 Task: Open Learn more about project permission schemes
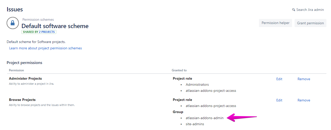click(x=46, y=48)
